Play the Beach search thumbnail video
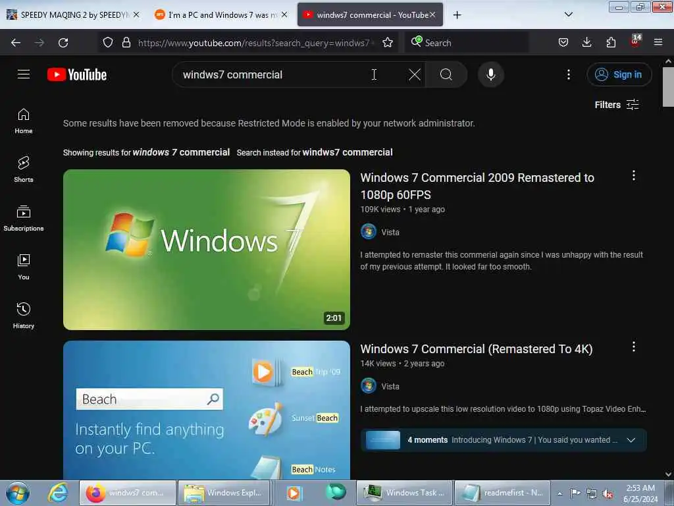Screen dimensions: 674x506 (206, 410)
